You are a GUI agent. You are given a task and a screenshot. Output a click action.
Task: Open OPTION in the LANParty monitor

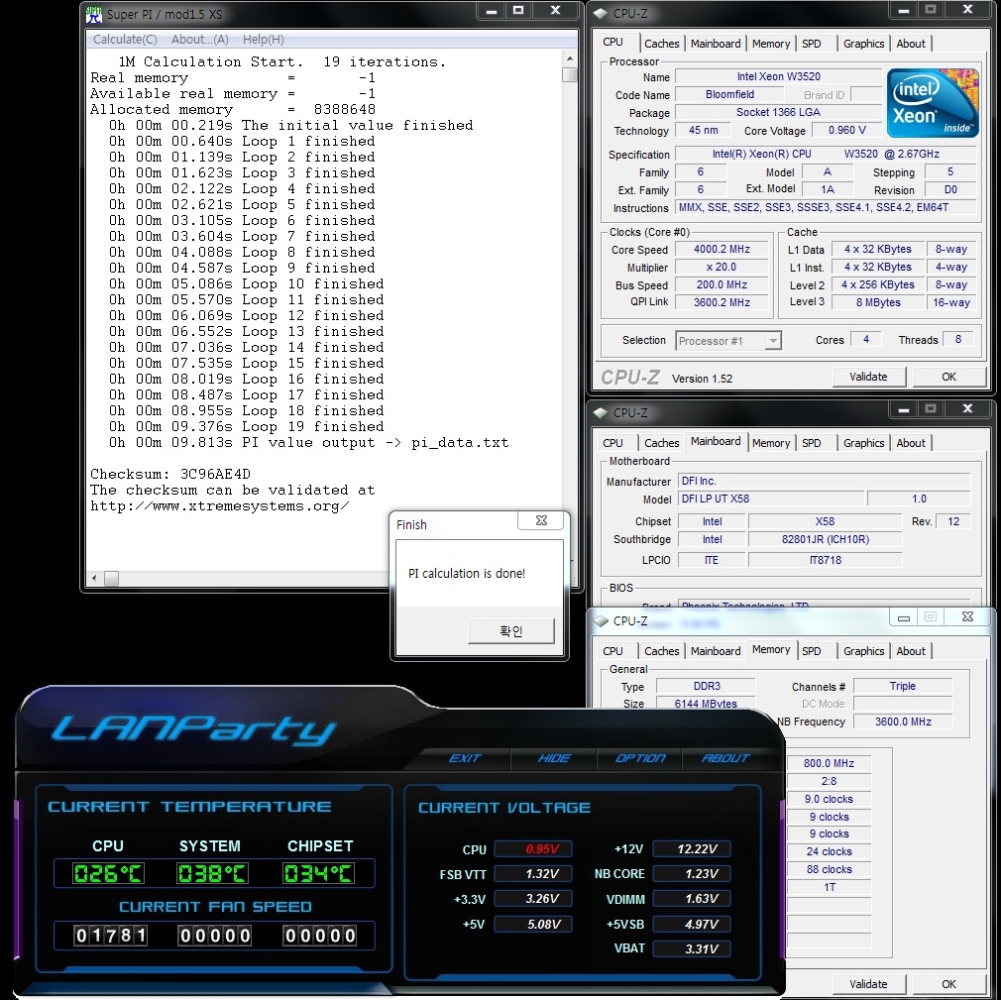pyautogui.click(x=639, y=758)
